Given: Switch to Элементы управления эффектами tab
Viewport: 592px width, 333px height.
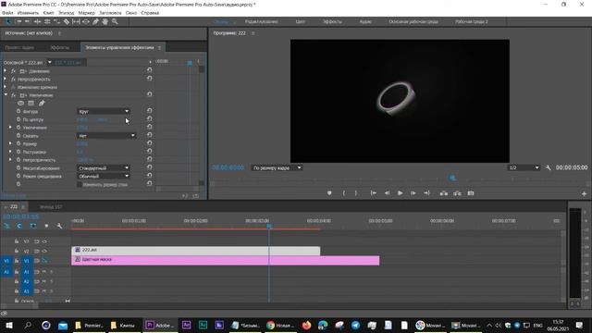Looking at the screenshot, I should tap(119, 47).
